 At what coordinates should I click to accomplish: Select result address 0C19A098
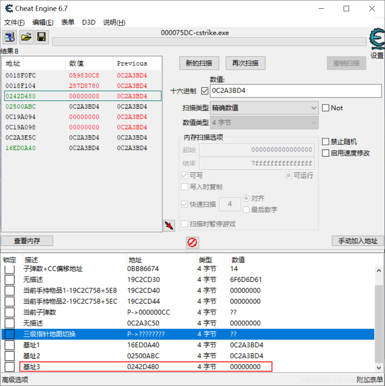click(x=21, y=127)
